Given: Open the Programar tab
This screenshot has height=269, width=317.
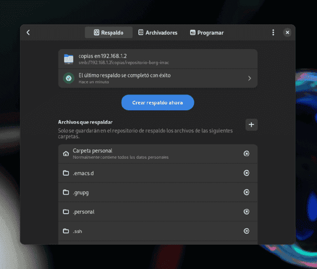Looking at the screenshot, I should (207, 33).
